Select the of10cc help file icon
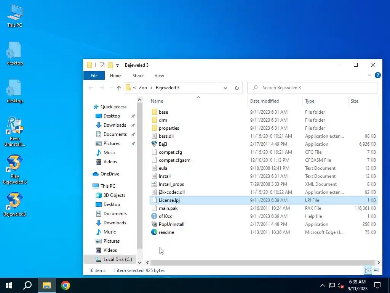This screenshot has width=390, height=293. [154, 216]
